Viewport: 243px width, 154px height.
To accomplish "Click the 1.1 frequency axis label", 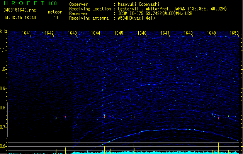I will tap(3, 50).
